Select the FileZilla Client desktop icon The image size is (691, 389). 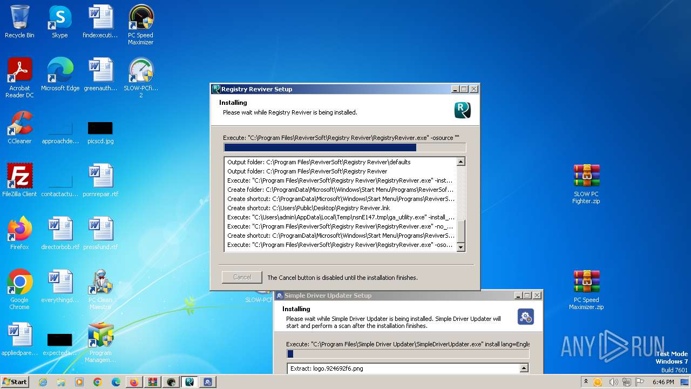[19, 180]
